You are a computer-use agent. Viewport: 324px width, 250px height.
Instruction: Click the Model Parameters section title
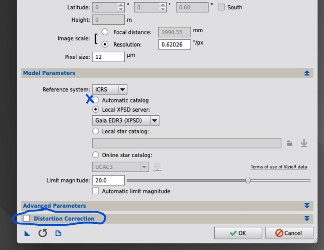coord(49,73)
